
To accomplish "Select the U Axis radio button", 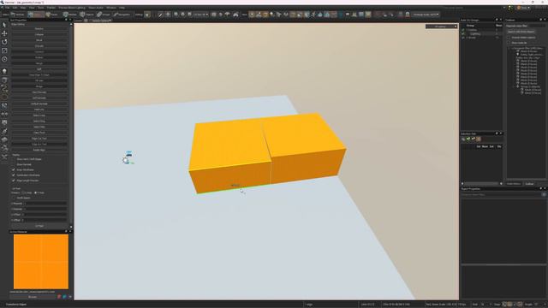I will point(23,192).
